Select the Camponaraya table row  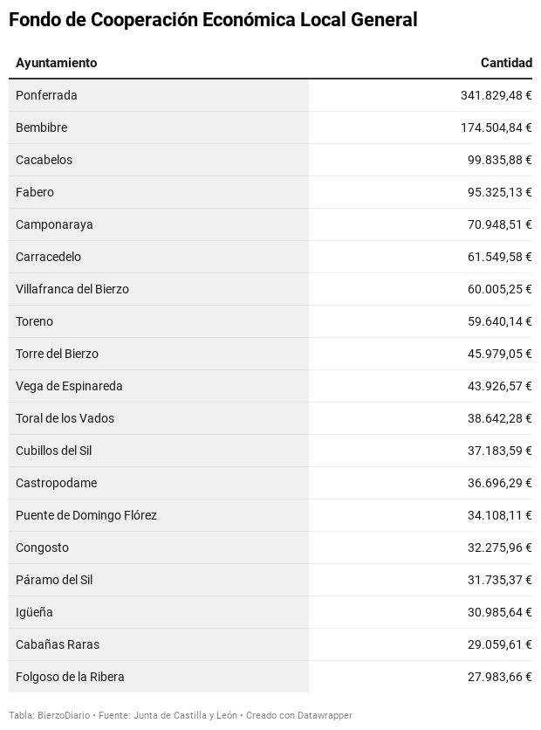pyautogui.click(x=270, y=224)
